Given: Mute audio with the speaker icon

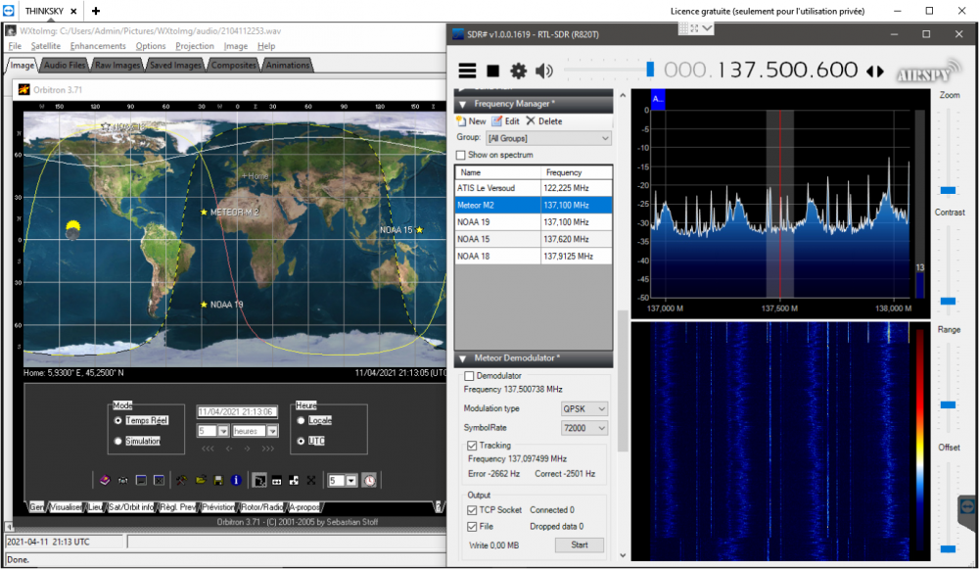Looking at the screenshot, I should (x=543, y=71).
